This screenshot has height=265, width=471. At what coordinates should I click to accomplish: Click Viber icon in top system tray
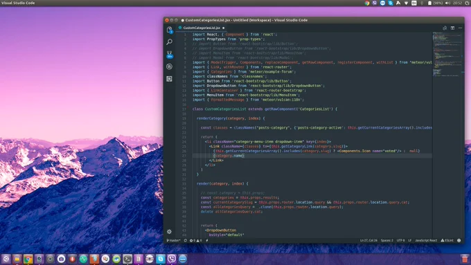coord(375,3)
